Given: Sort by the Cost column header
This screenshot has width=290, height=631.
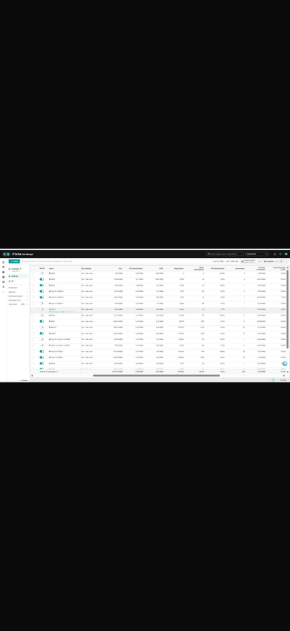Looking at the screenshot, I should pos(121,268).
